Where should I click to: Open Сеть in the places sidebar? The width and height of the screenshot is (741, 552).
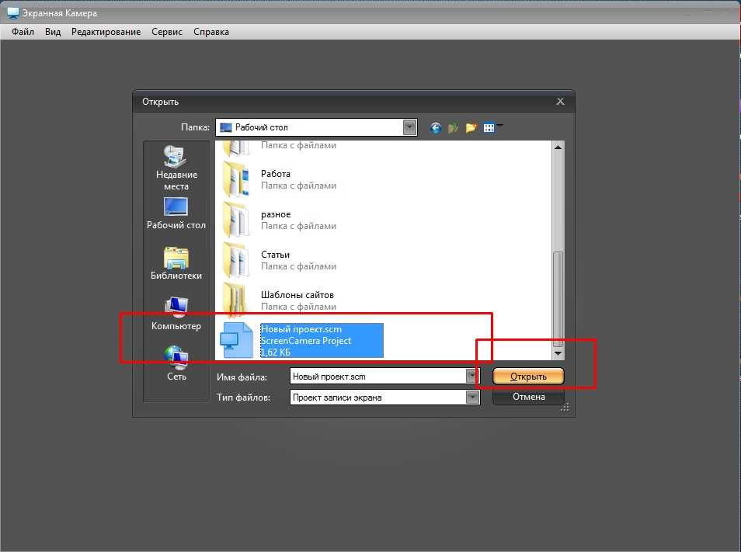tap(176, 363)
